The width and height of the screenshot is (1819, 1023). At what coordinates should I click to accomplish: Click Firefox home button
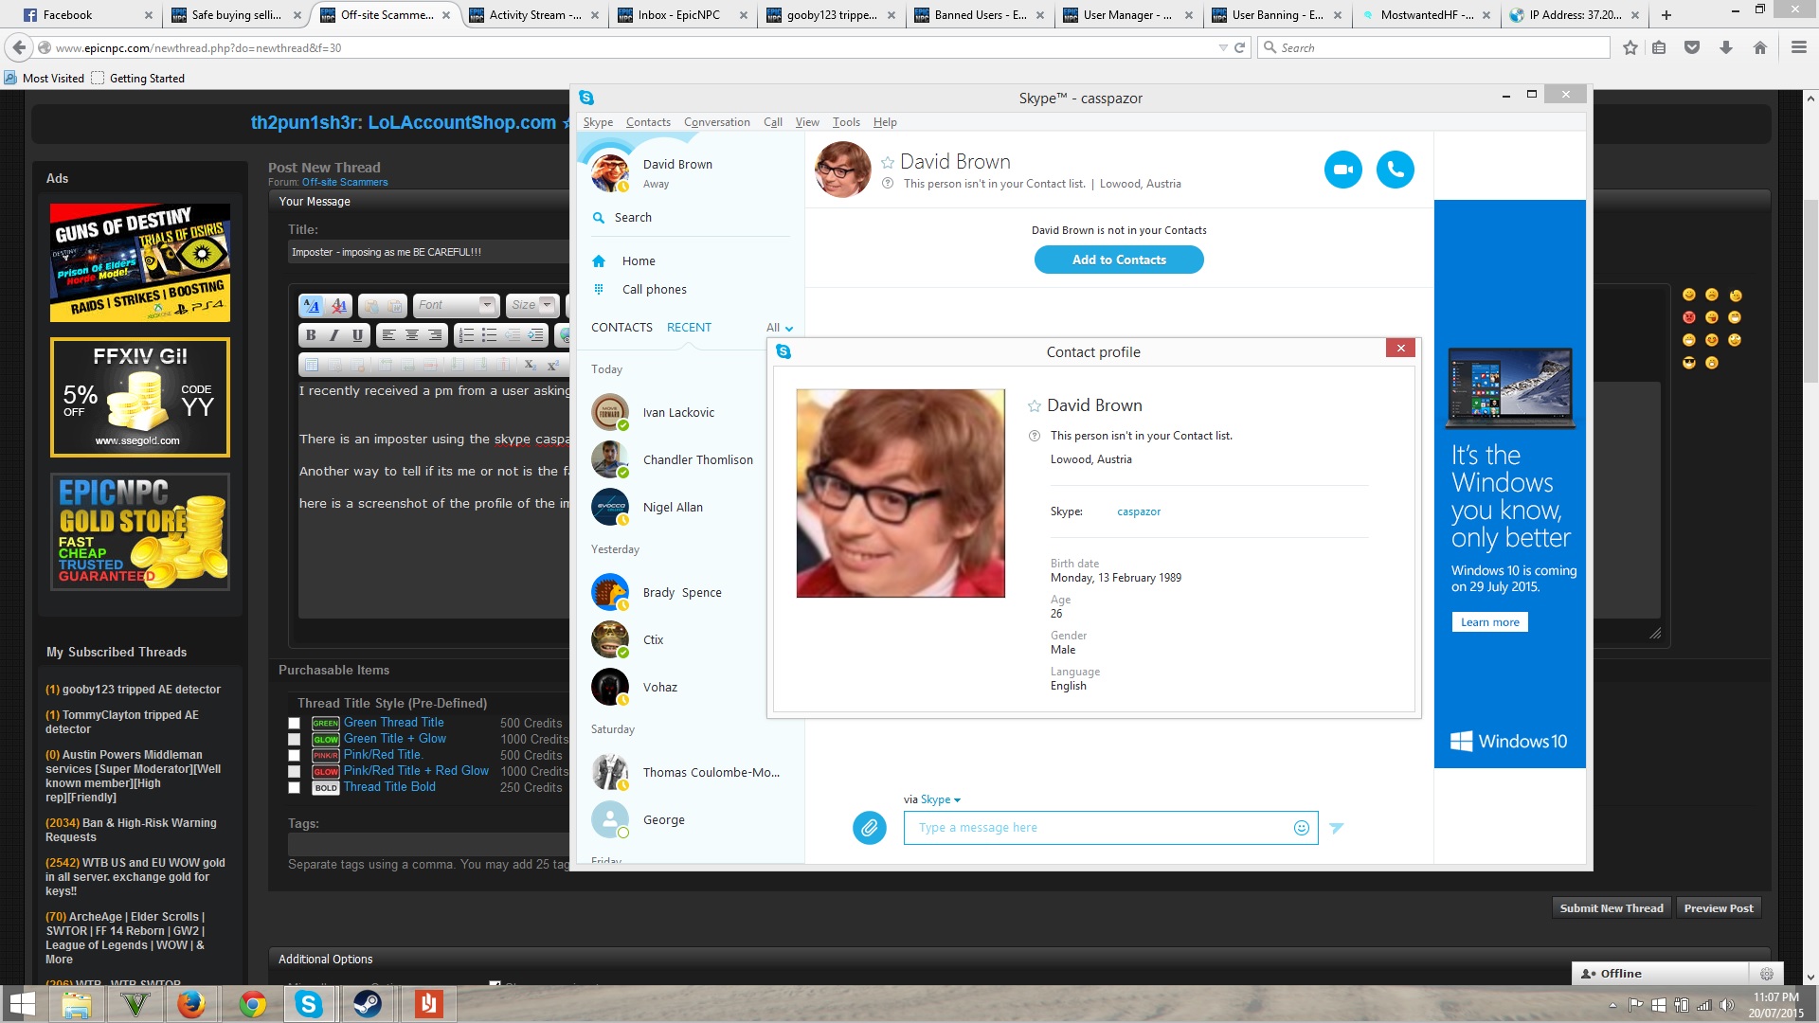[1760, 47]
